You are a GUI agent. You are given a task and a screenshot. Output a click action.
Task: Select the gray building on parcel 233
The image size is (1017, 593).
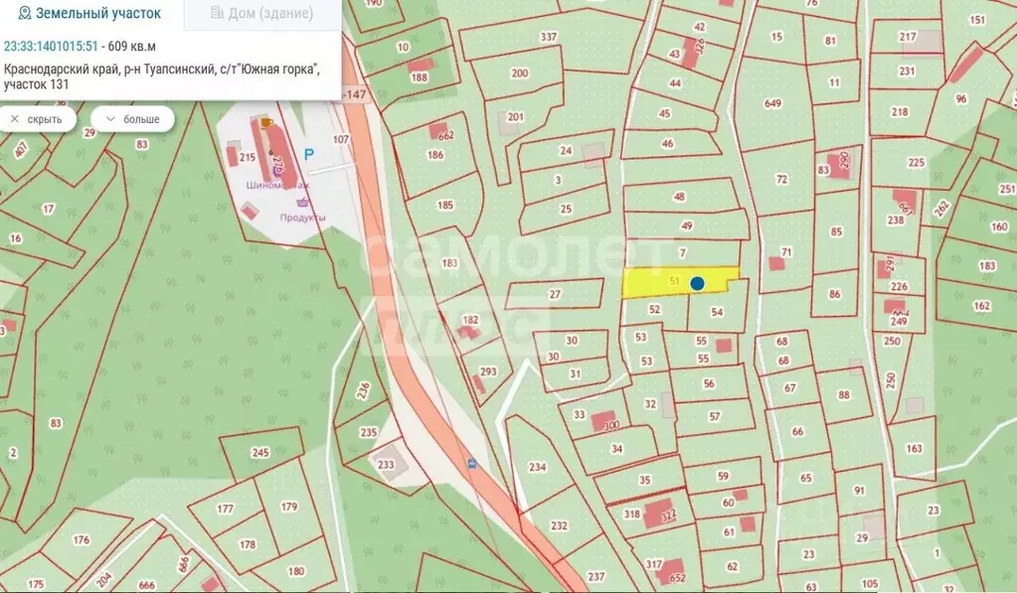pyautogui.click(x=386, y=464)
